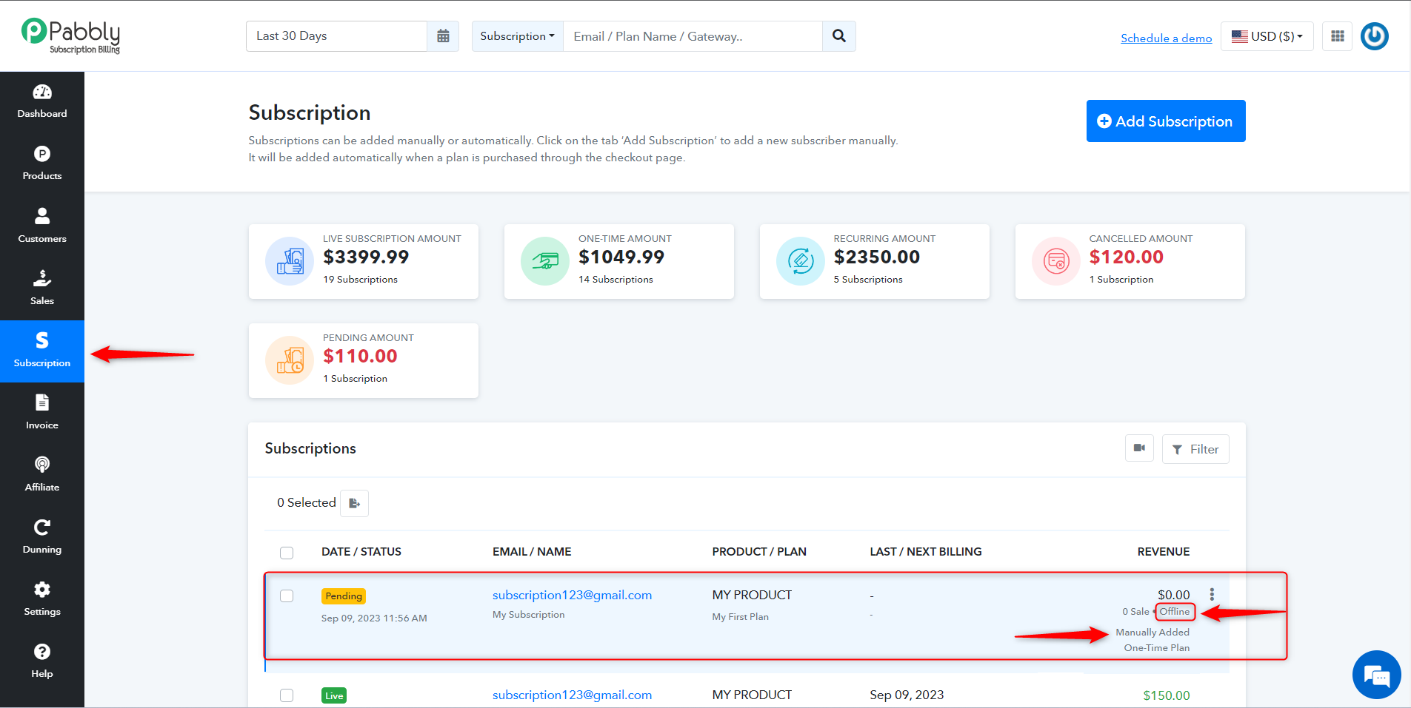The height and width of the screenshot is (708, 1411).
Task: Check the Live subscription row checkbox
Action: tap(287, 695)
